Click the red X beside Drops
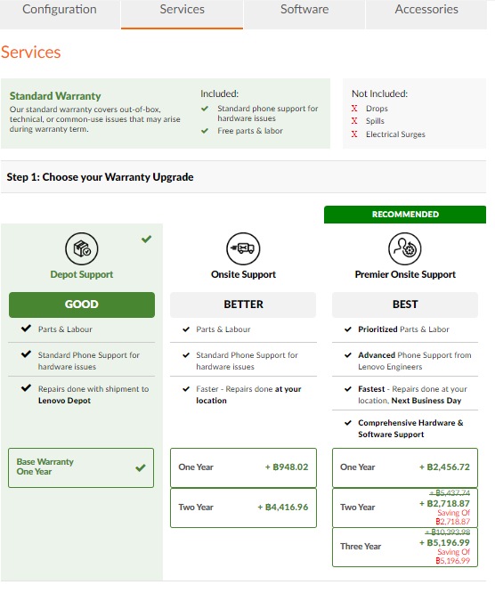 (354, 109)
